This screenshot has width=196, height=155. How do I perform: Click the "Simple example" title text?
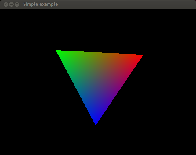click(40, 4)
